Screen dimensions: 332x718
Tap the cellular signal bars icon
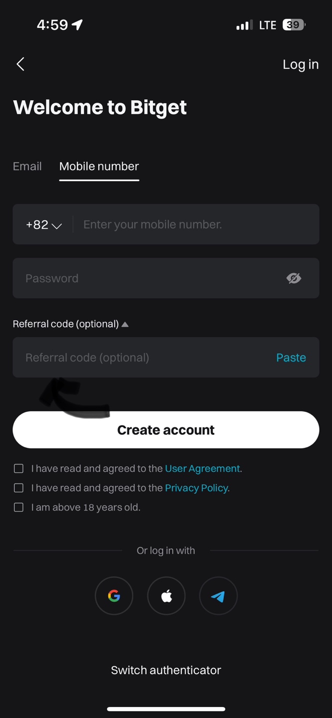pos(244,25)
